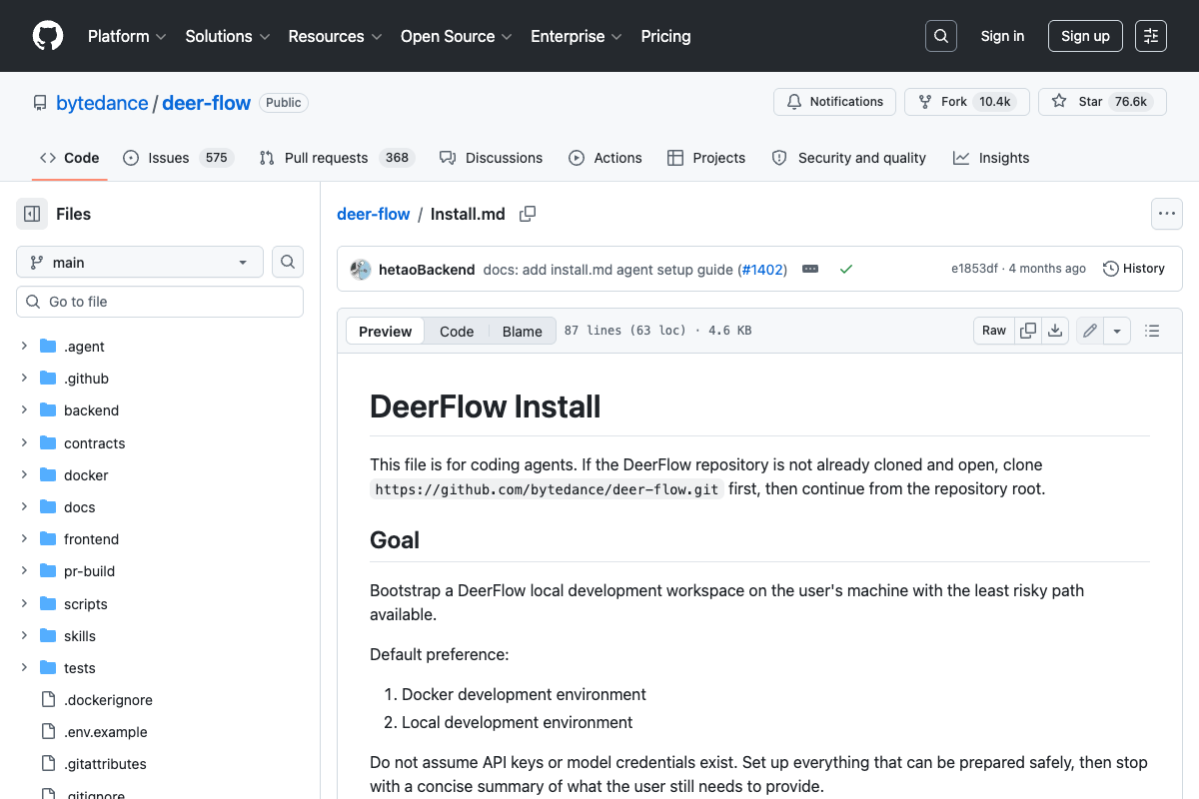Expand the pr-build folder chevron
This screenshot has width=1199, height=799.
24,571
